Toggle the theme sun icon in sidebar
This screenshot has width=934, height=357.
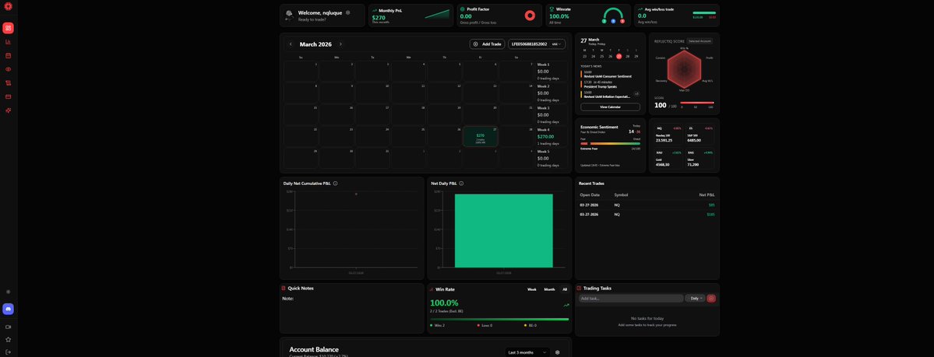[9, 292]
